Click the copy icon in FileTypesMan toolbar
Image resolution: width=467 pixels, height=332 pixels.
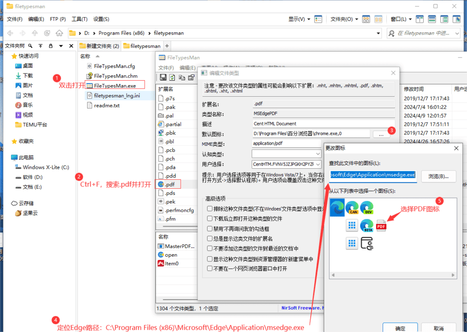(x=182, y=78)
